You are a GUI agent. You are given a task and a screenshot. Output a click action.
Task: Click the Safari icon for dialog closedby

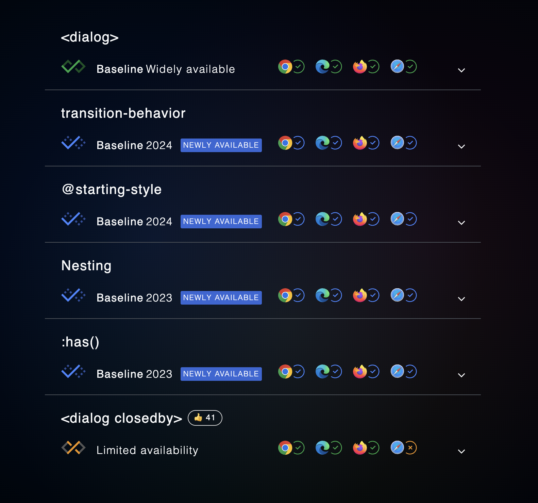pyautogui.click(x=397, y=448)
